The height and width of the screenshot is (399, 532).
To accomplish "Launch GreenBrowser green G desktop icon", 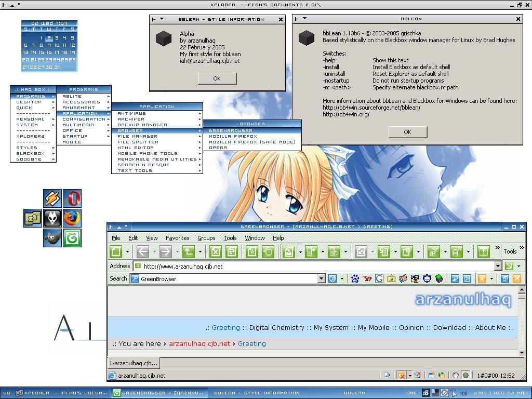I will 72,238.
